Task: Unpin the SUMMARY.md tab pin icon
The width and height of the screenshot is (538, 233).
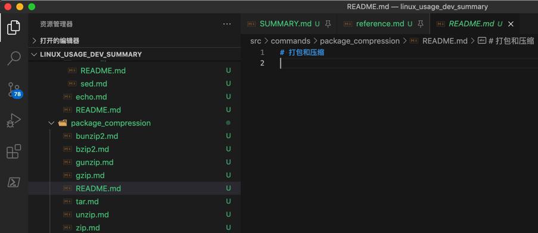Action: point(328,24)
